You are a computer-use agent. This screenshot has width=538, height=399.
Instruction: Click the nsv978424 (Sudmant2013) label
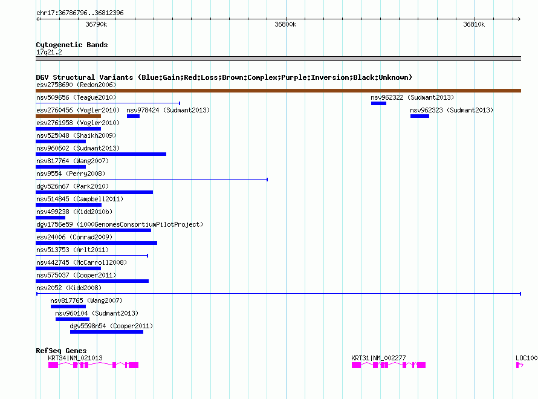(x=168, y=110)
